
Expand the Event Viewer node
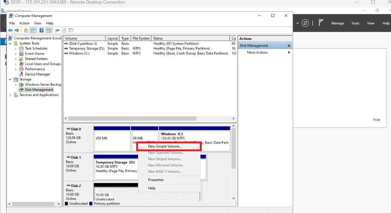(x=16, y=54)
